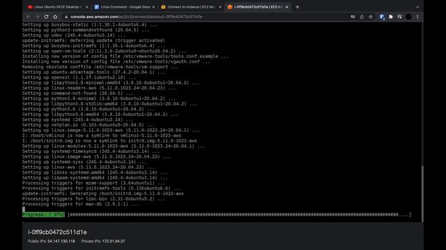
Task: Close the Linux Ubuntu XFCE Desktop tab
Action: pos(86,7)
